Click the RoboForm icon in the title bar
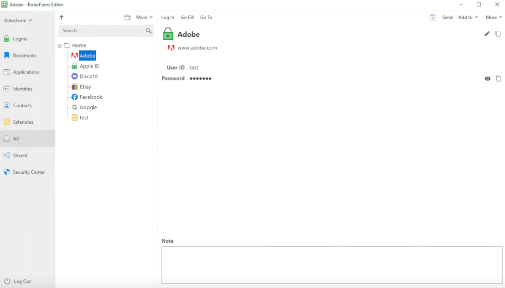This screenshot has height=288, width=505. [x=4, y=5]
